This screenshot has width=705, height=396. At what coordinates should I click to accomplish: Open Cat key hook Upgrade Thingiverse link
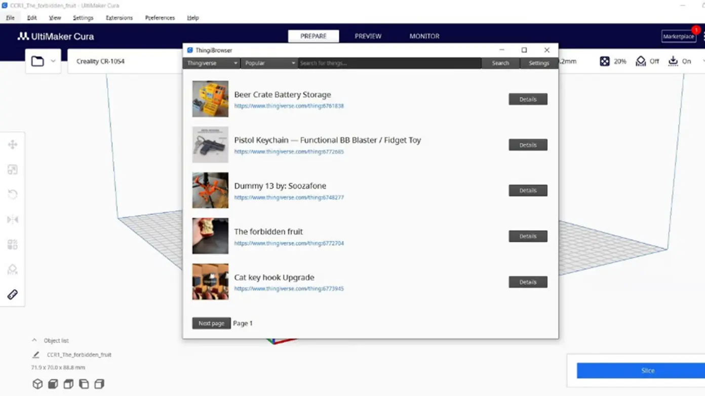click(289, 289)
